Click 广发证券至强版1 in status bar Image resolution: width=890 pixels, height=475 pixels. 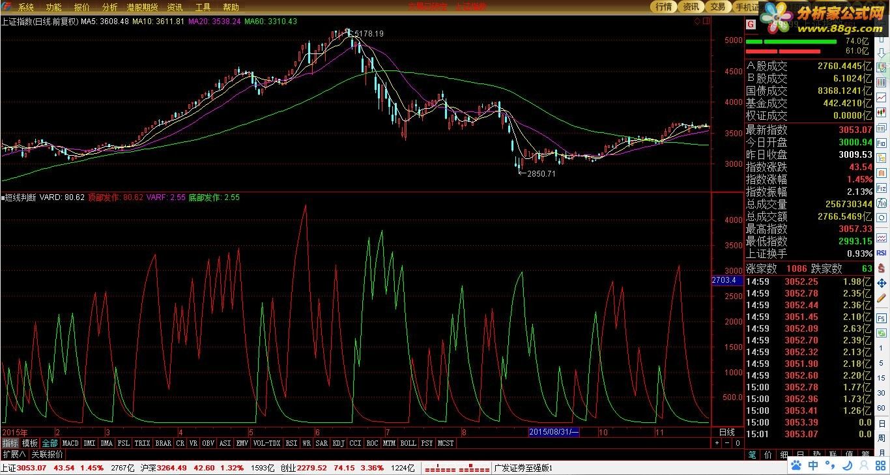[523, 468]
